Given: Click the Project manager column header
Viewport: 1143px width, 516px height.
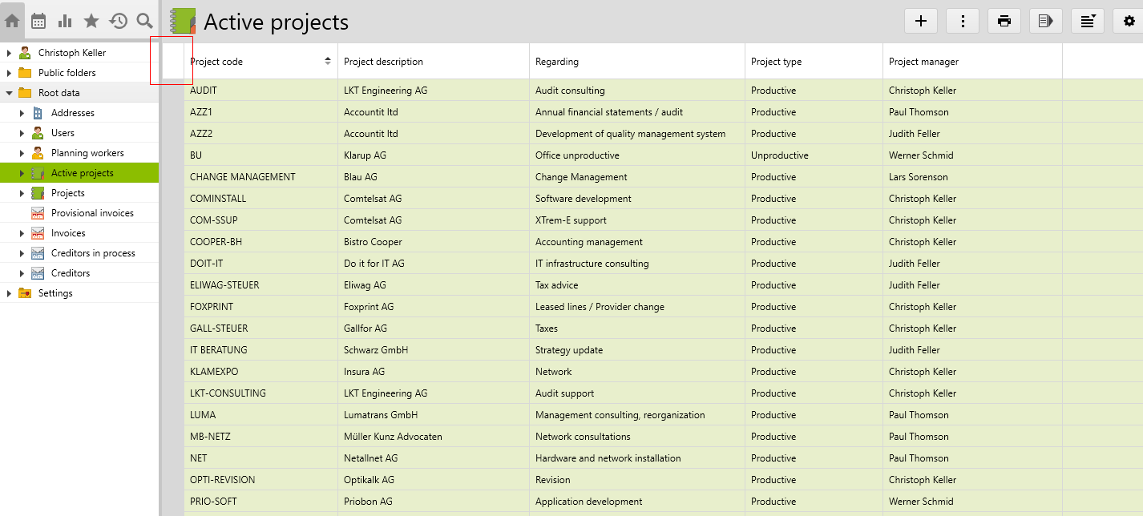Looking at the screenshot, I should 923,62.
